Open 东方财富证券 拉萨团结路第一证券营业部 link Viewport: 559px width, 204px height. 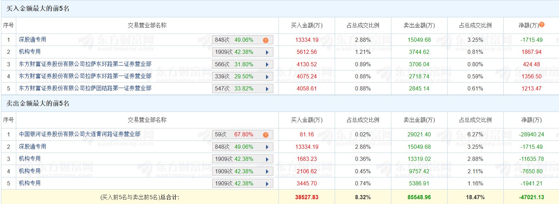(85, 88)
